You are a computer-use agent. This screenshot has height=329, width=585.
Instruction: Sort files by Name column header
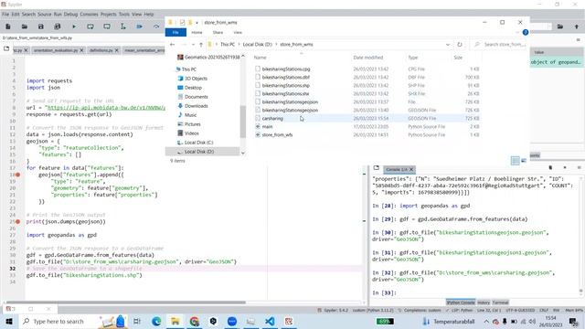pyautogui.click(x=260, y=58)
